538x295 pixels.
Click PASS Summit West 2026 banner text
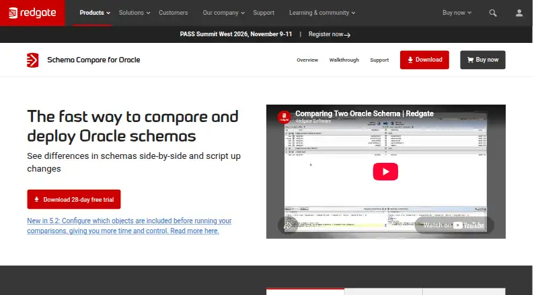point(236,34)
